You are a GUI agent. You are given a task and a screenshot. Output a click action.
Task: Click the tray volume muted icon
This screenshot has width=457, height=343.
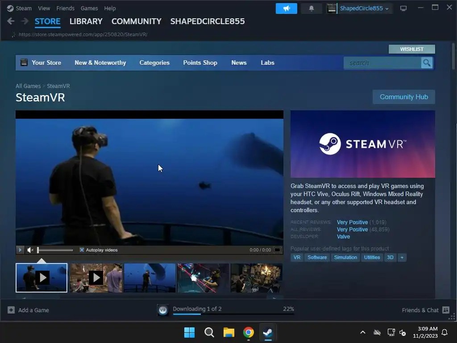(403, 332)
